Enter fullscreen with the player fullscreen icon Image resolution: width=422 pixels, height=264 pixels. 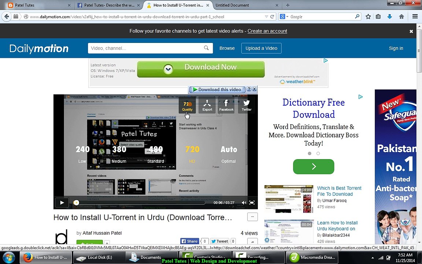click(252, 202)
